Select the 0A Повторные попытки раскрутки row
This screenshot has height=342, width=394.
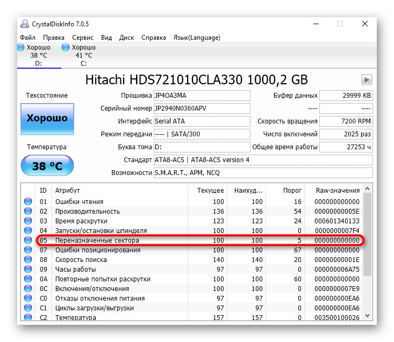click(x=194, y=279)
